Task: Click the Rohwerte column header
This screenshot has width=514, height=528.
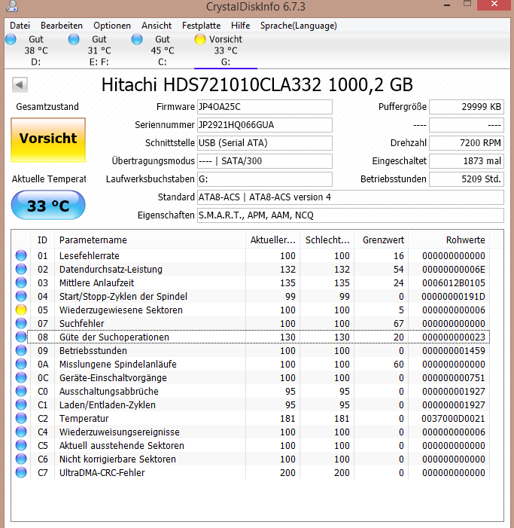Action: [x=449, y=240]
